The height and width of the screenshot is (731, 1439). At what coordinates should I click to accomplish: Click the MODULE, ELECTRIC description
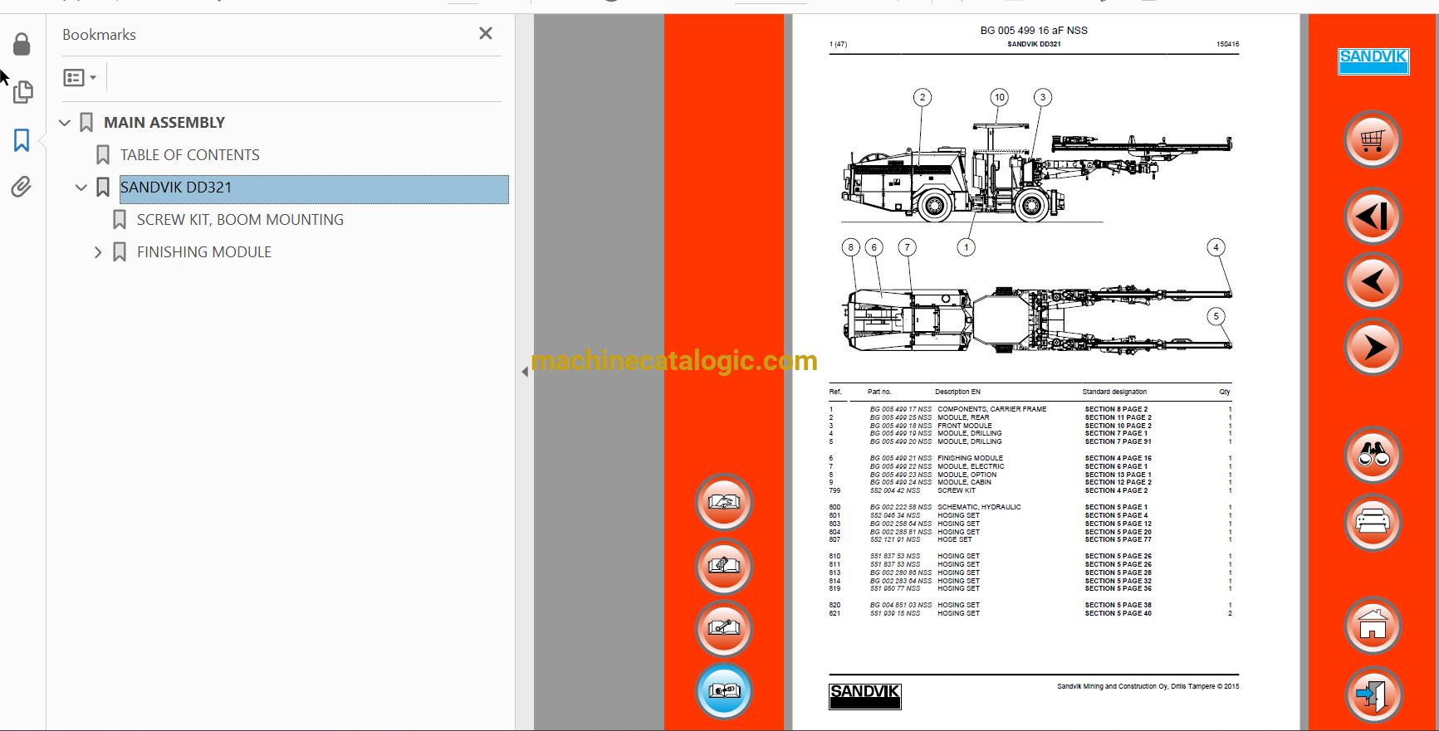pos(971,466)
